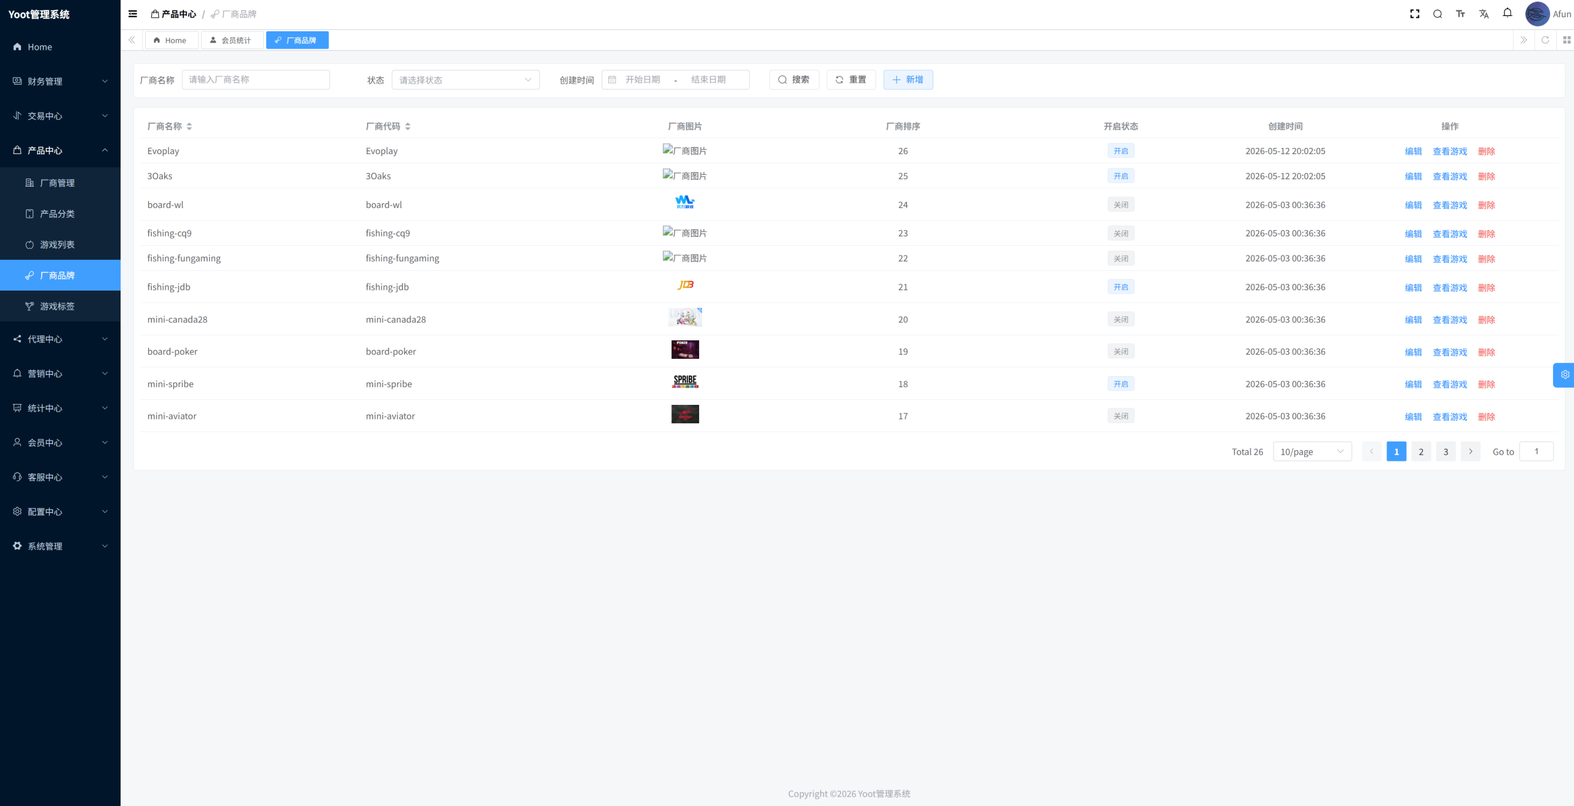Viewport: 1574px width, 806px height.
Task: Expand 系统管理 sidebar menu
Action: [60, 546]
